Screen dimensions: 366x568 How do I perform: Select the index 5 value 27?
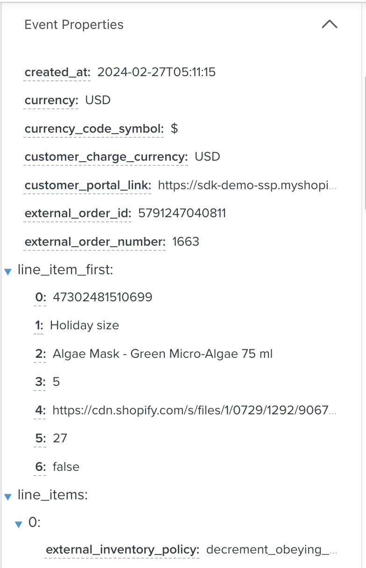[60, 438]
